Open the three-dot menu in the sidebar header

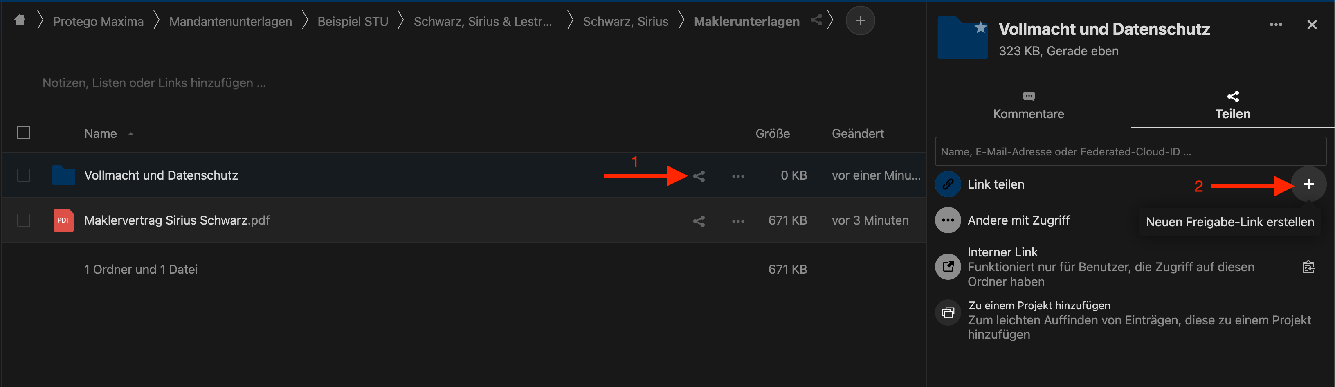point(1277,25)
